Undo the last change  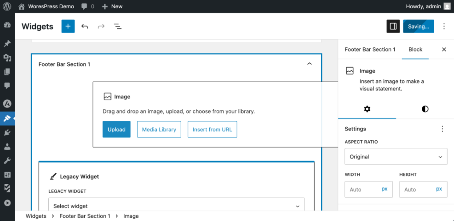tap(85, 27)
